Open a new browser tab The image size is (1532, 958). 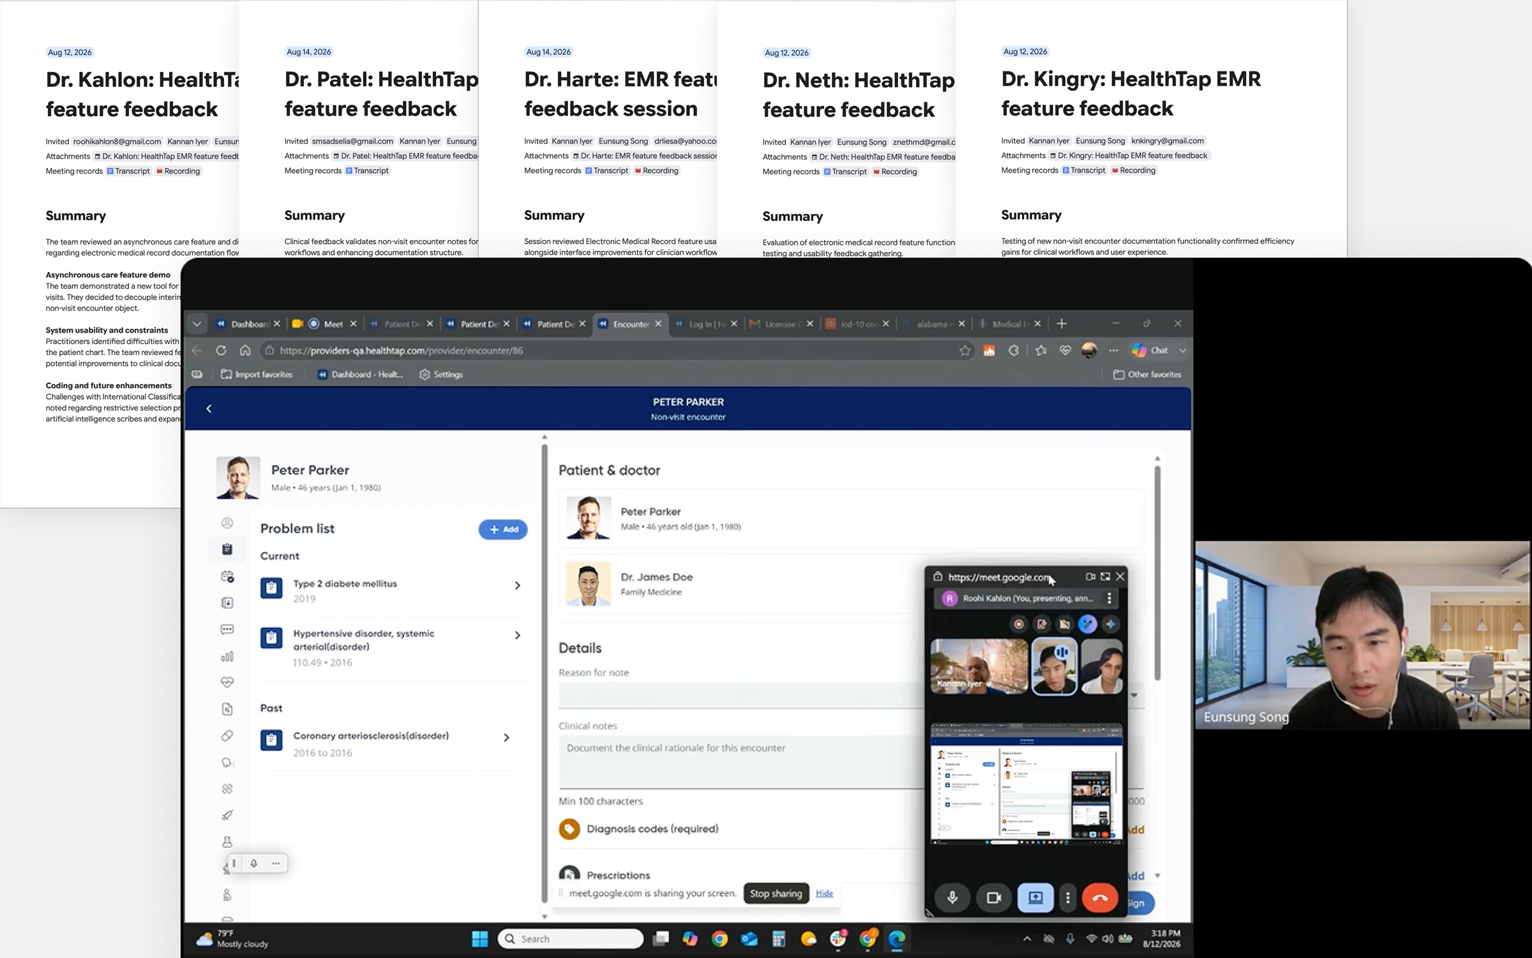coord(1062,324)
